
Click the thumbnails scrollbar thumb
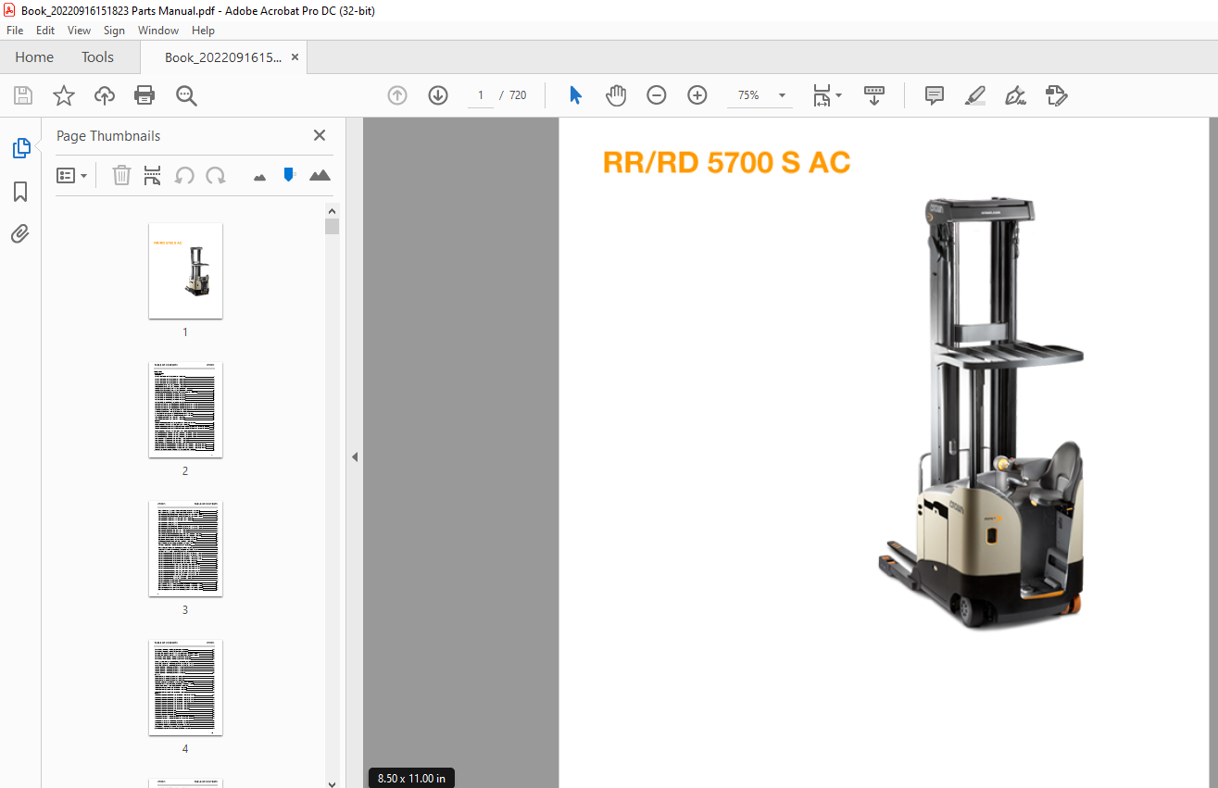(332, 227)
